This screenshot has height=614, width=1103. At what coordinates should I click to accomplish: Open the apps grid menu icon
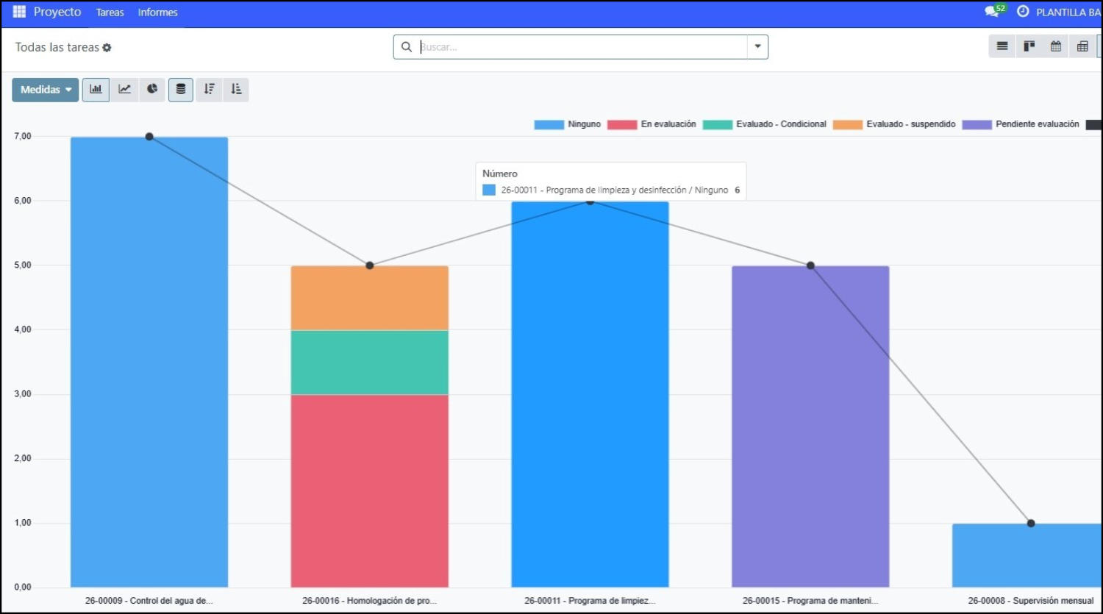[x=19, y=12]
